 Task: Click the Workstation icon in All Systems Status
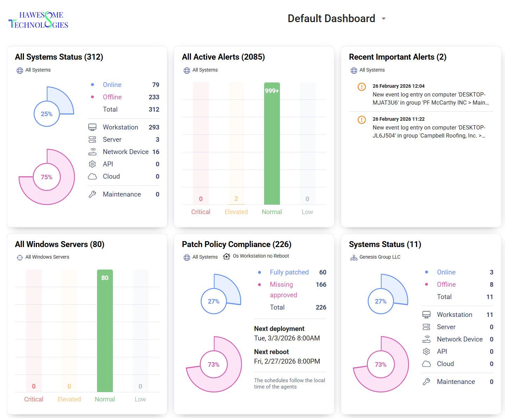coord(92,127)
